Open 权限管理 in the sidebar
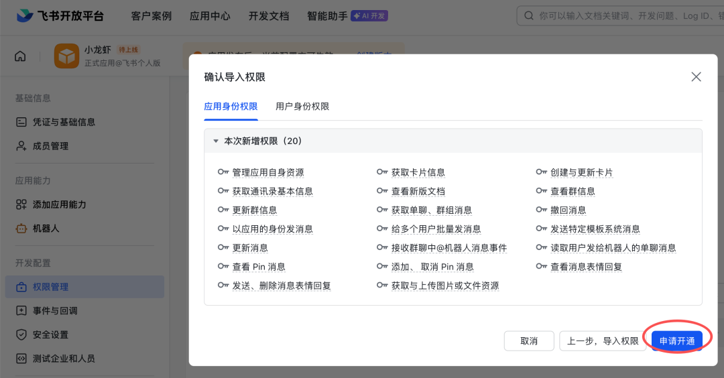The height and width of the screenshot is (378, 724). coord(84,287)
